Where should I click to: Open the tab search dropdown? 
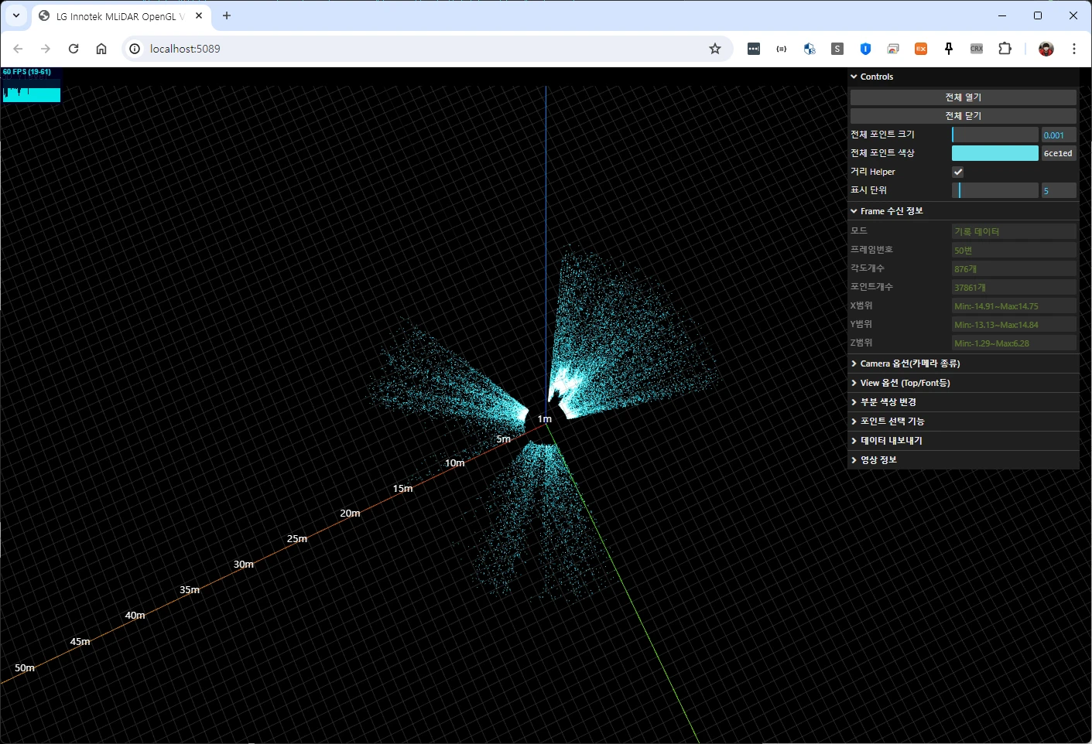(x=16, y=15)
